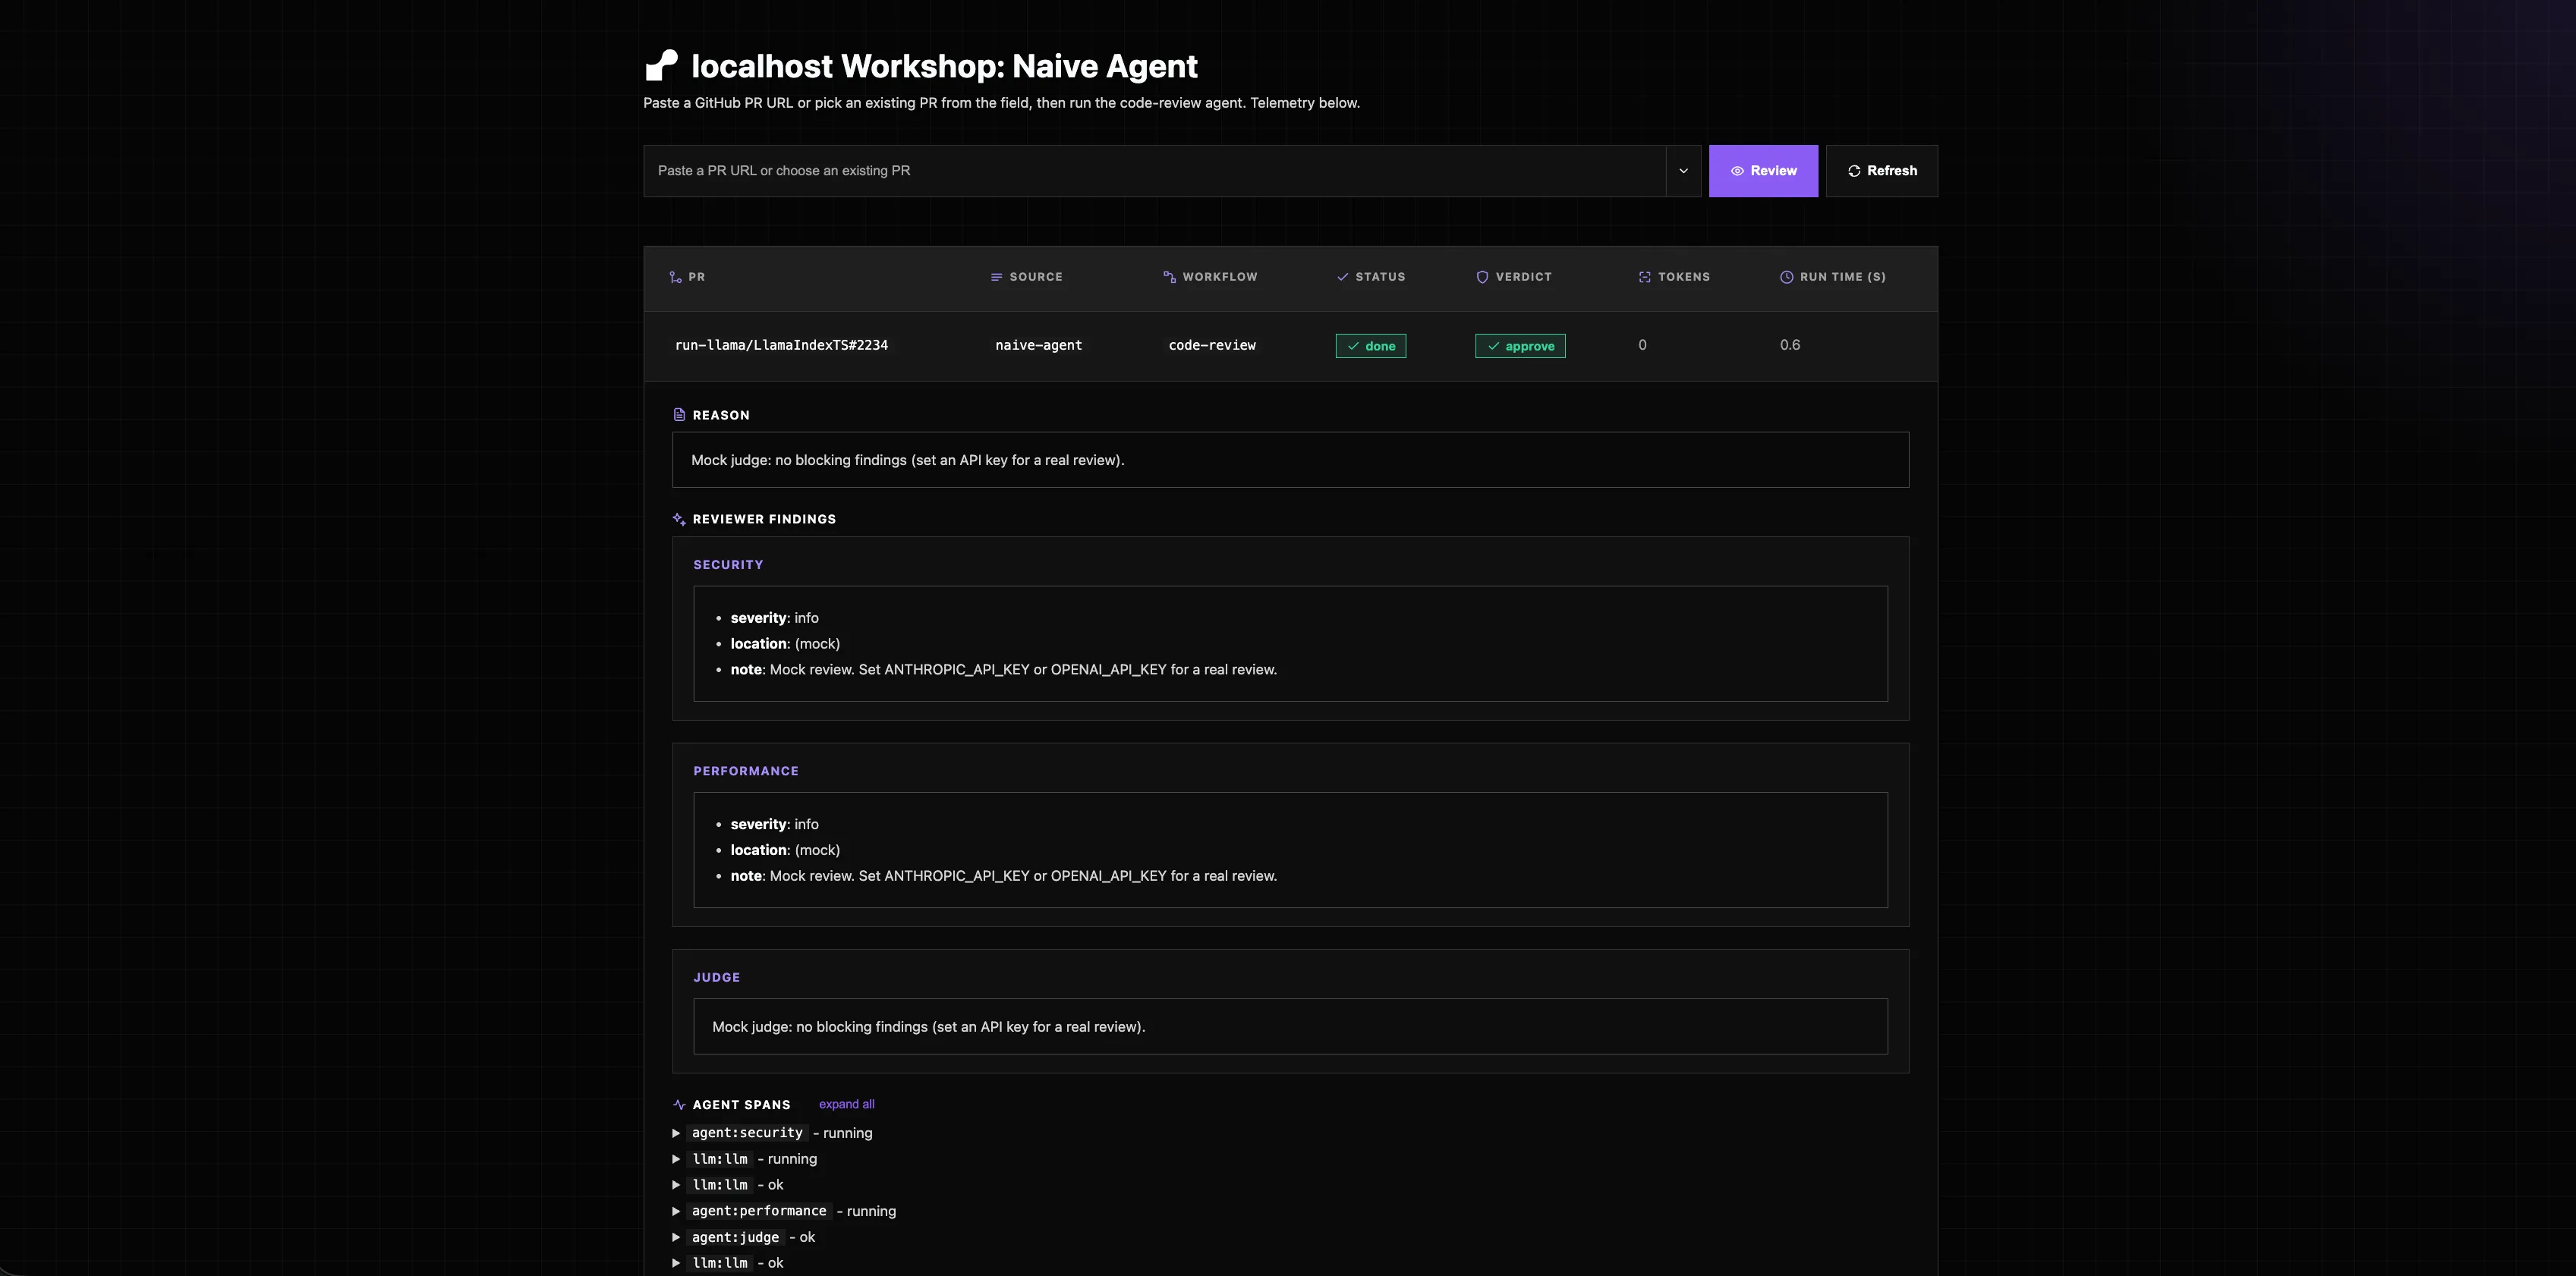Viewport: 2576px width, 1276px height.
Task: Click the Performance location: (mock) line
Action: point(785,850)
